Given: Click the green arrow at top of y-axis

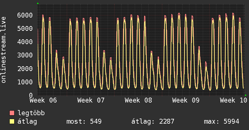Looking at the screenshot, I should click(38, 3).
